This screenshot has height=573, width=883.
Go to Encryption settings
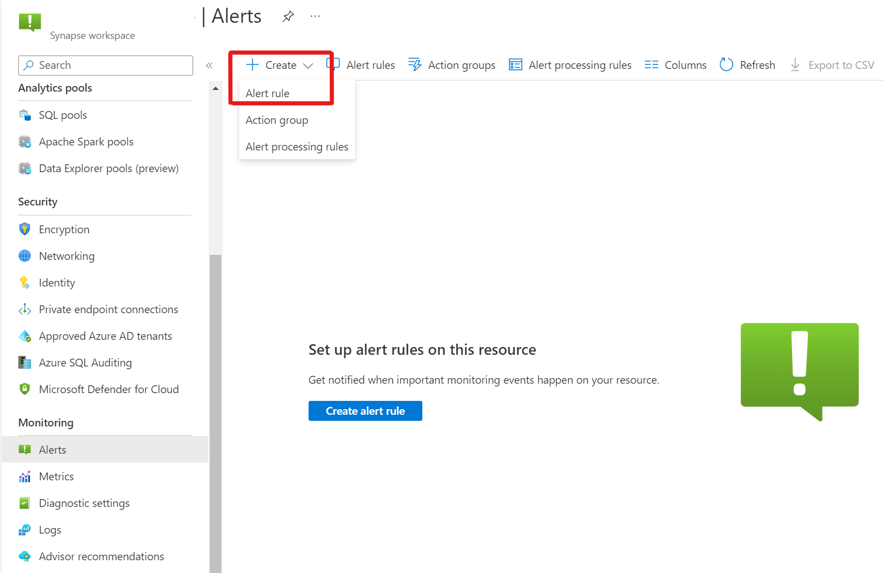(x=64, y=229)
